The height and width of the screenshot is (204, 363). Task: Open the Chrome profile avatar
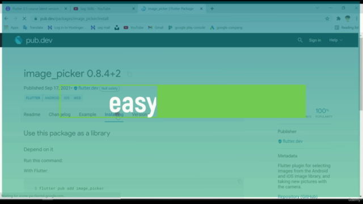pos(348,19)
